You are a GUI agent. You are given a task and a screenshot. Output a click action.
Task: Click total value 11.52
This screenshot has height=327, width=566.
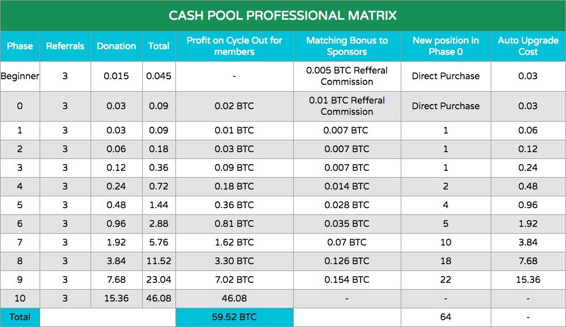tap(159, 261)
